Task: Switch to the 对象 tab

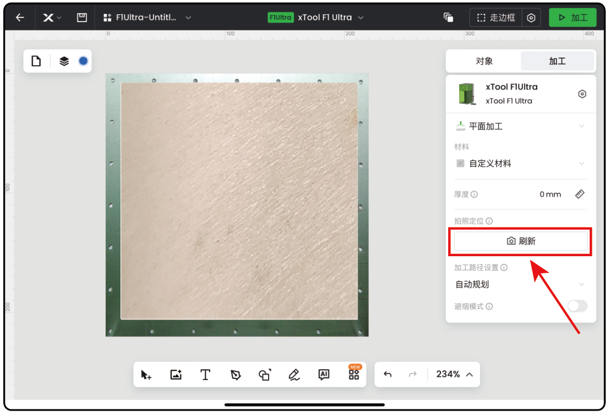Action: point(484,61)
